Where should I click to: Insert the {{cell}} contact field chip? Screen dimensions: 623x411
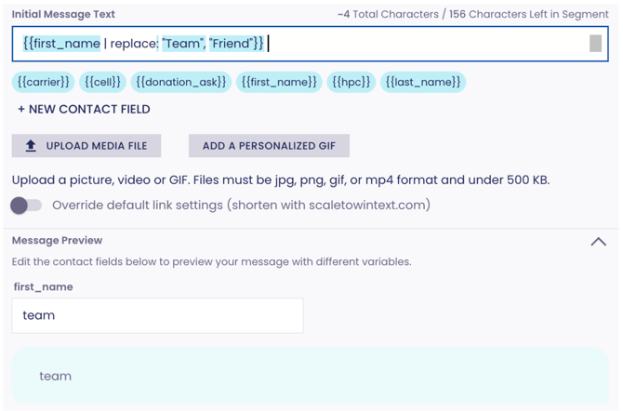click(102, 83)
